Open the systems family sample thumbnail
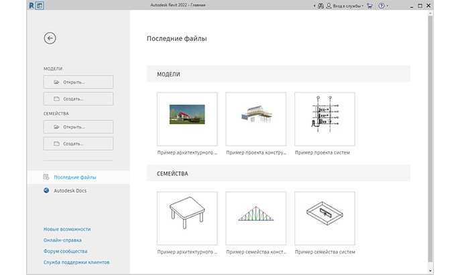Screen dimensions: 460x275 (x=325, y=218)
